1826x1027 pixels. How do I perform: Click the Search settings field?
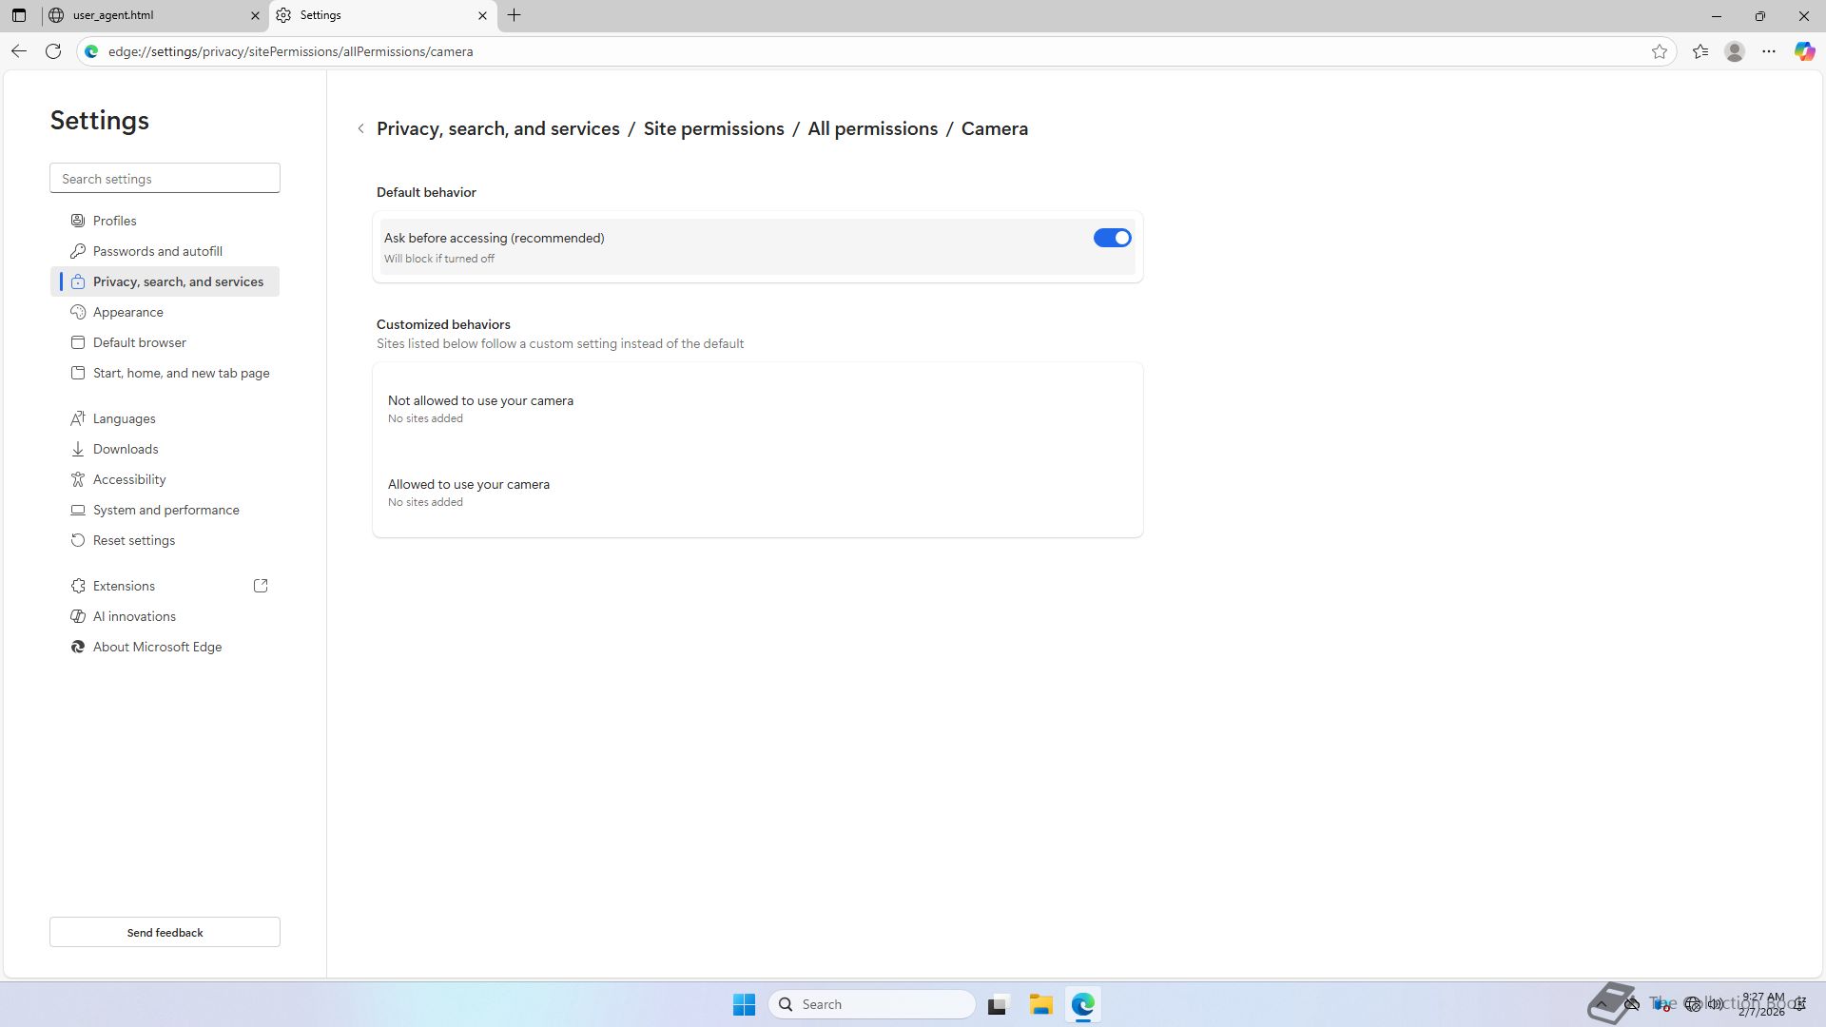165,179
